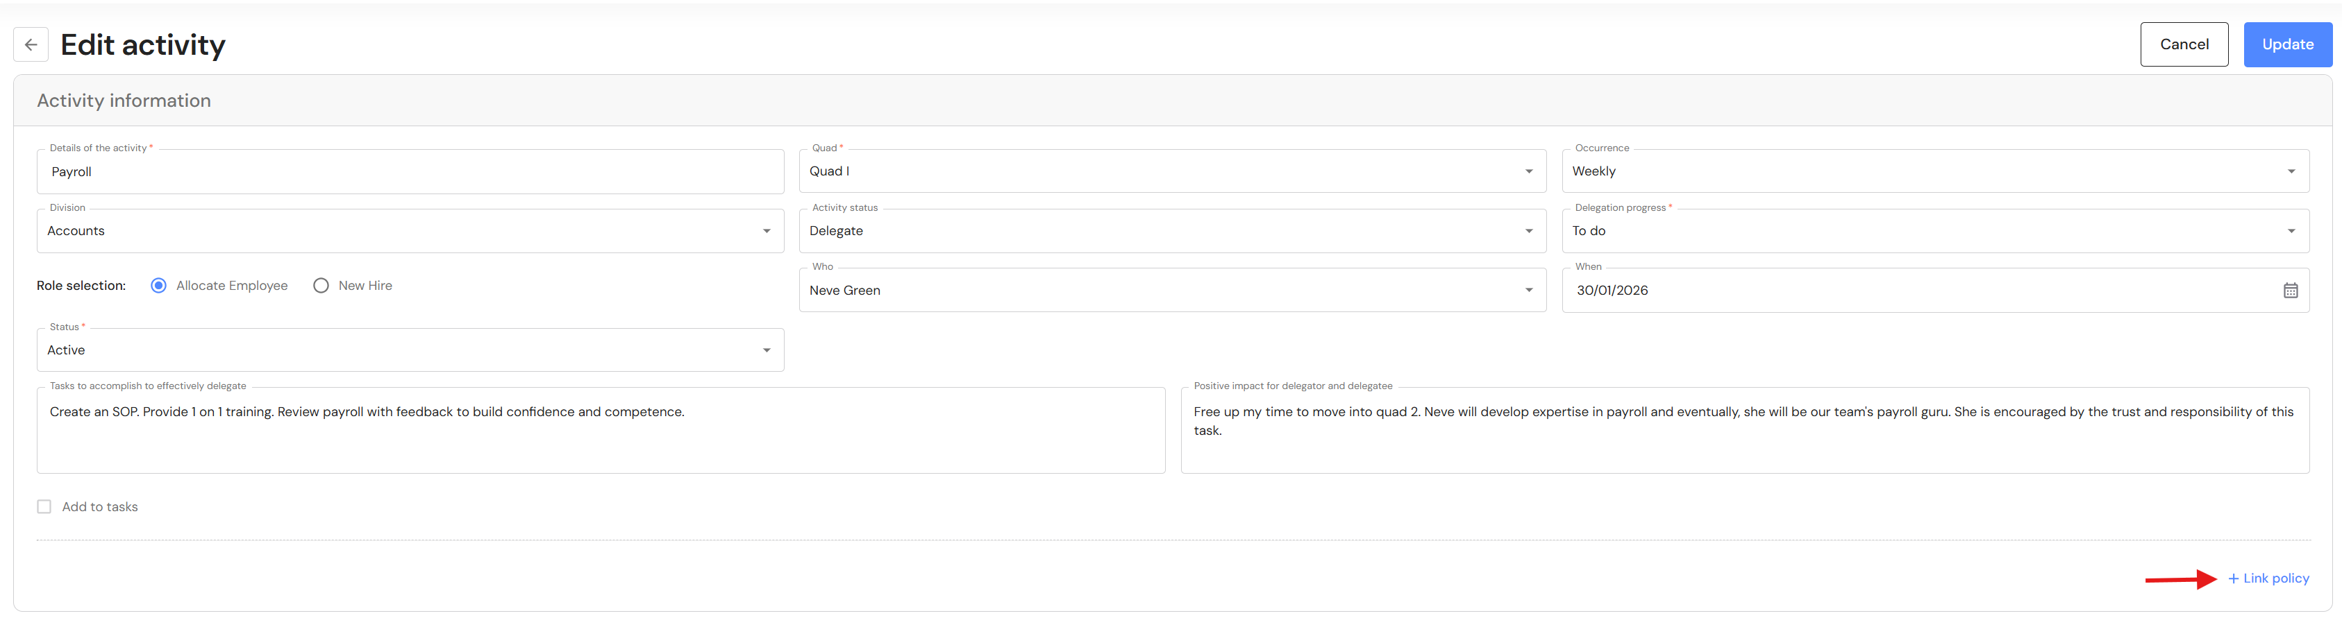Open the calendar date picker icon

tap(2290, 291)
